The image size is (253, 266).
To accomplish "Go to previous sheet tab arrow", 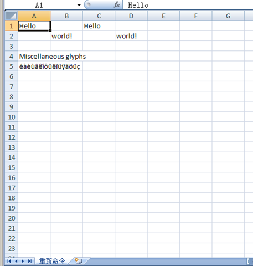I will (x=16, y=261).
